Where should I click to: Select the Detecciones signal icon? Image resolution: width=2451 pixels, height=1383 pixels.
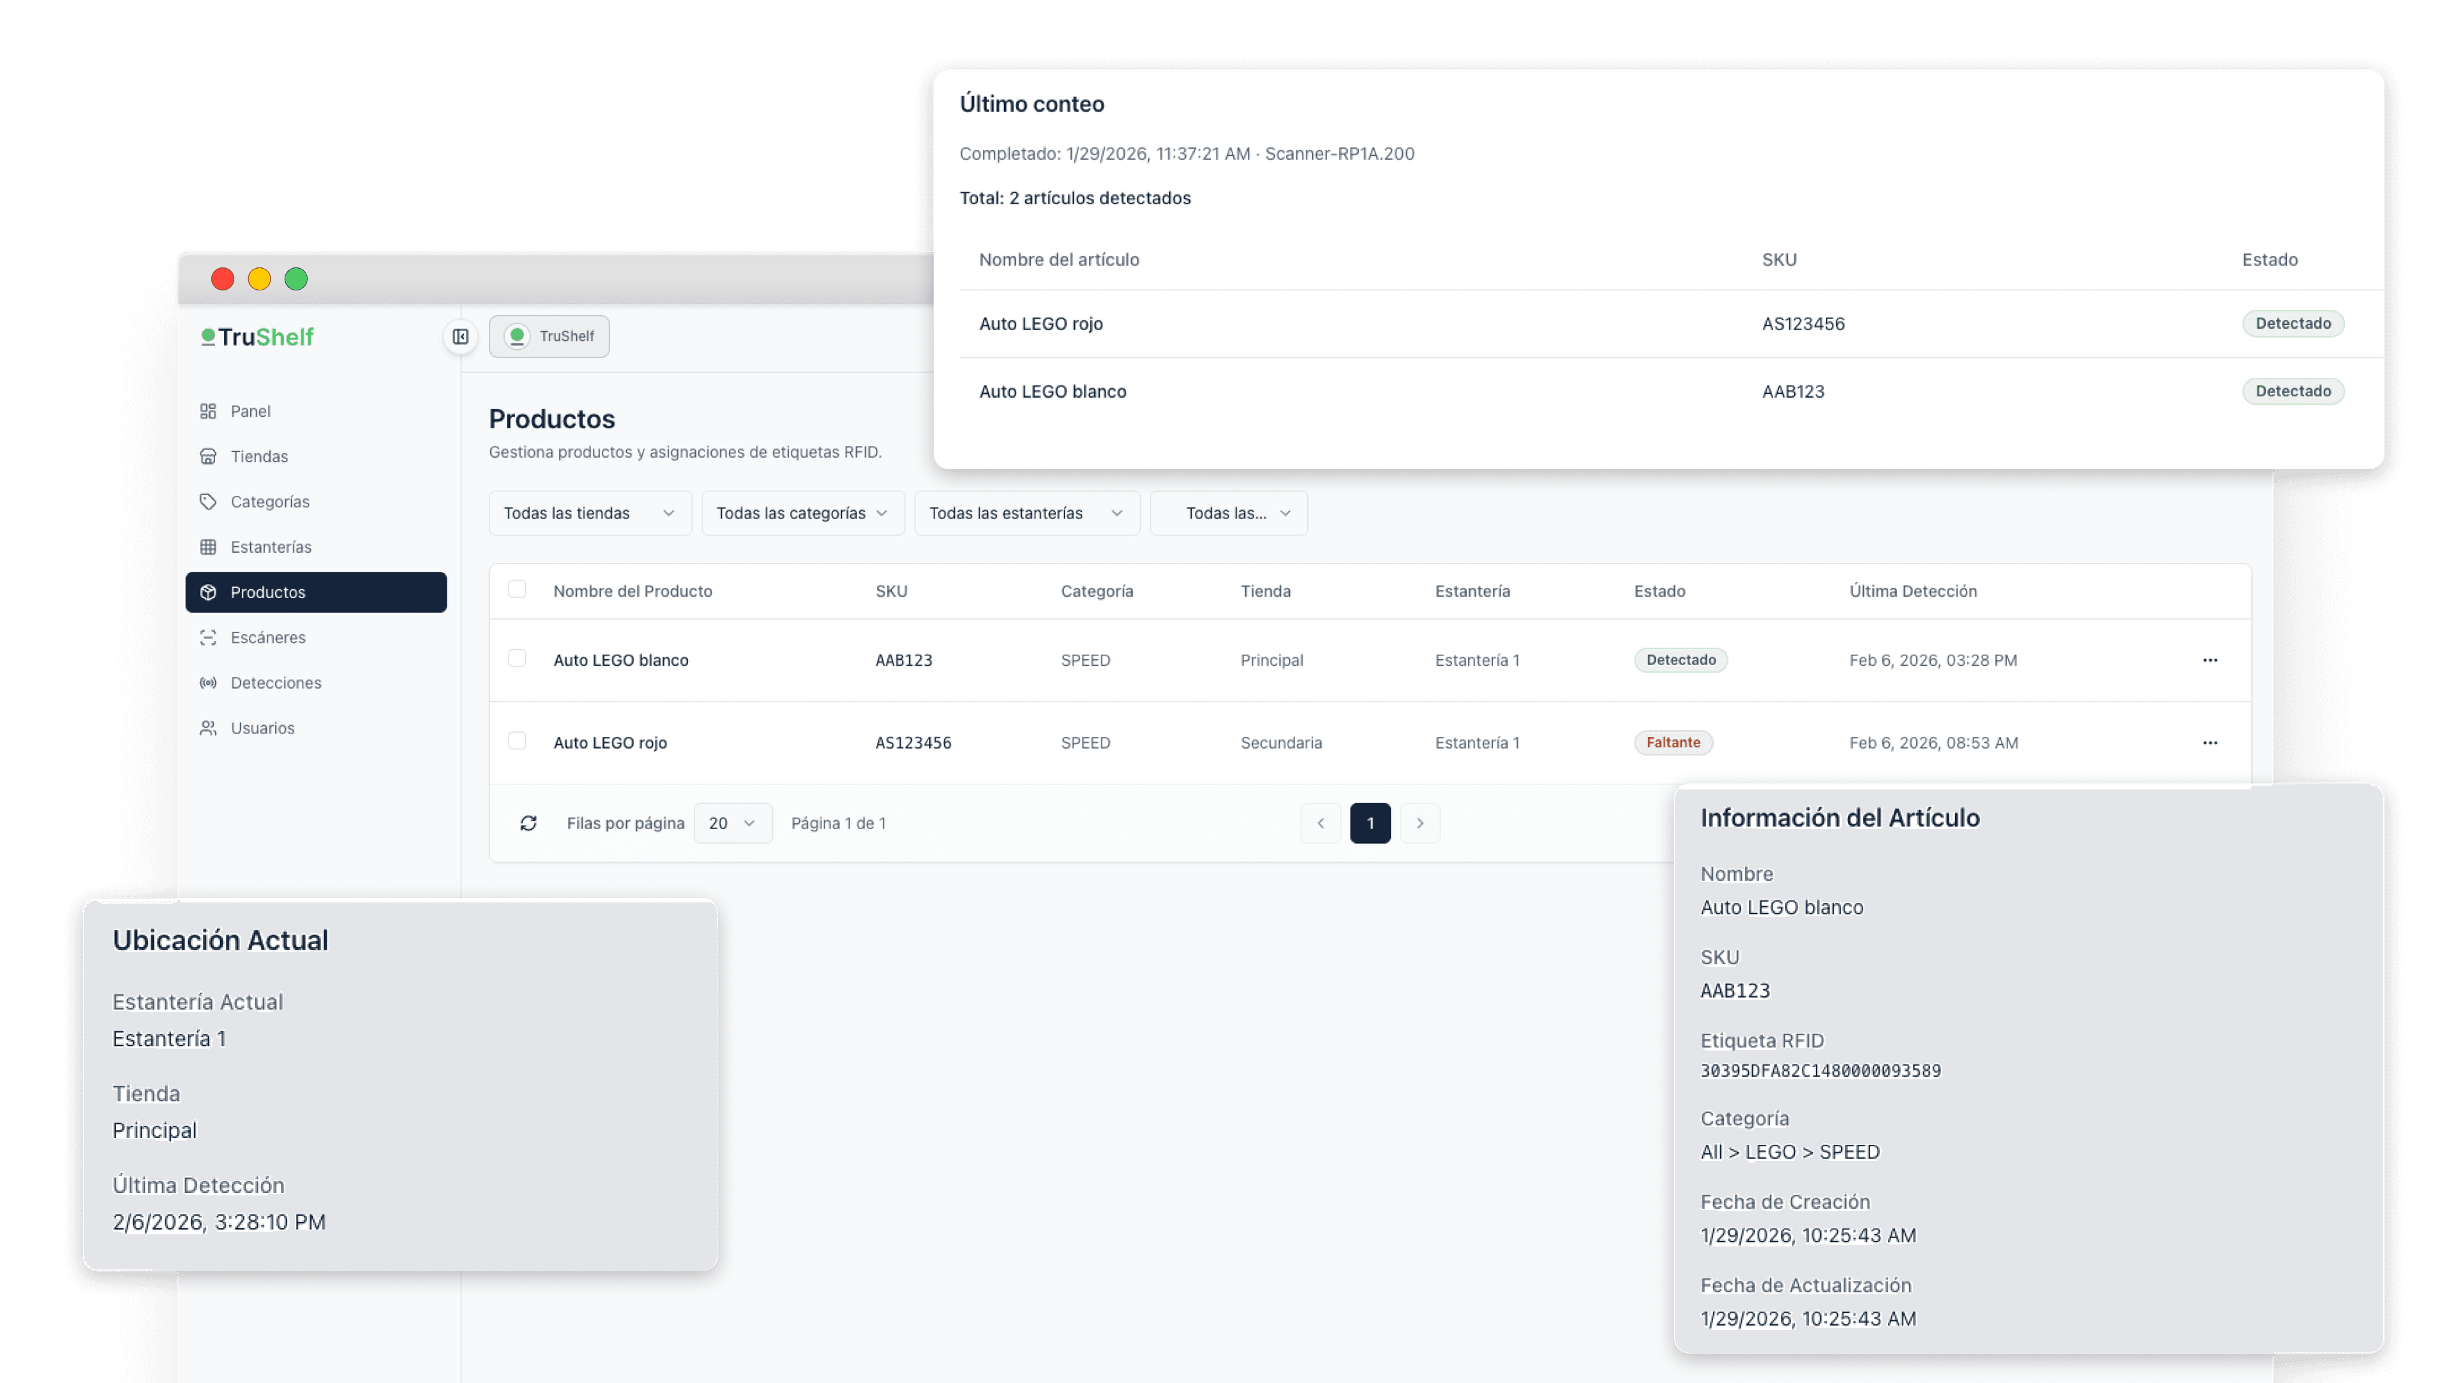(208, 682)
